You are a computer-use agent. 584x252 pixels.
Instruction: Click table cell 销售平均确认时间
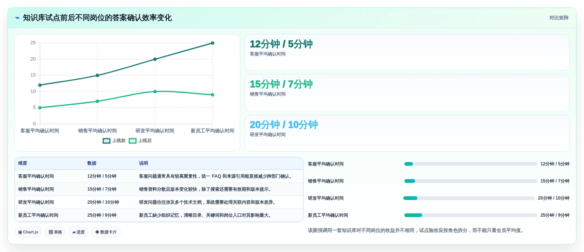tap(36, 189)
